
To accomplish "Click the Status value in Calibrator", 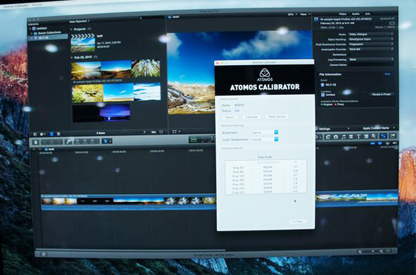I will [237, 111].
